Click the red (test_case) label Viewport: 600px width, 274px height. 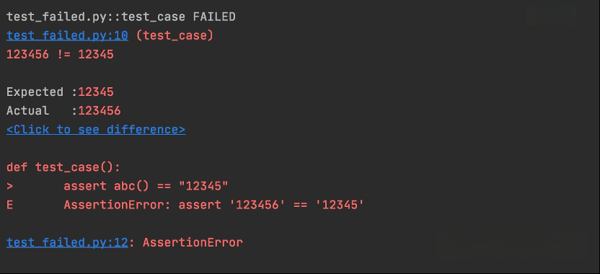point(175,35)
